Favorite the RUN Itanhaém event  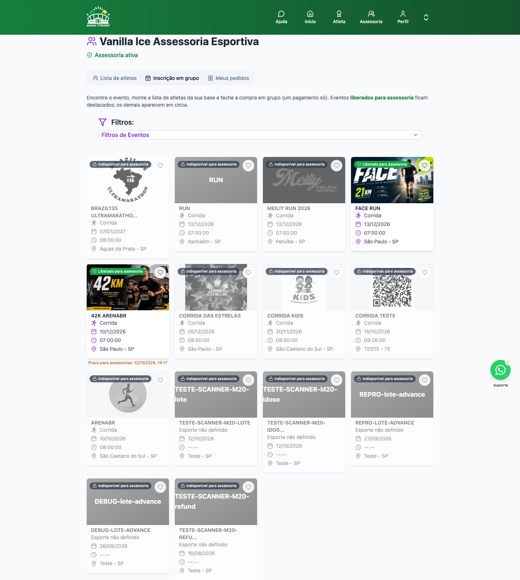click(248, 166)
